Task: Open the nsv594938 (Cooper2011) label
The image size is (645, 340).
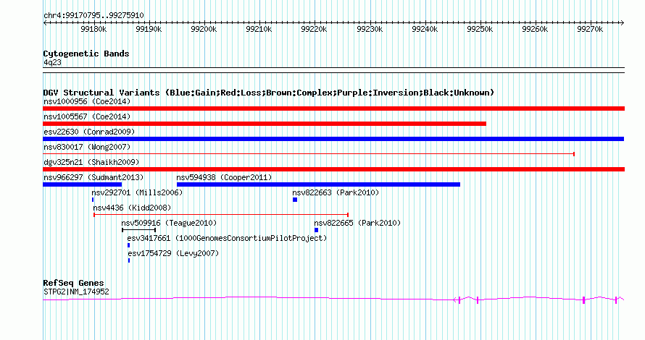Action: tap(224, 177)
